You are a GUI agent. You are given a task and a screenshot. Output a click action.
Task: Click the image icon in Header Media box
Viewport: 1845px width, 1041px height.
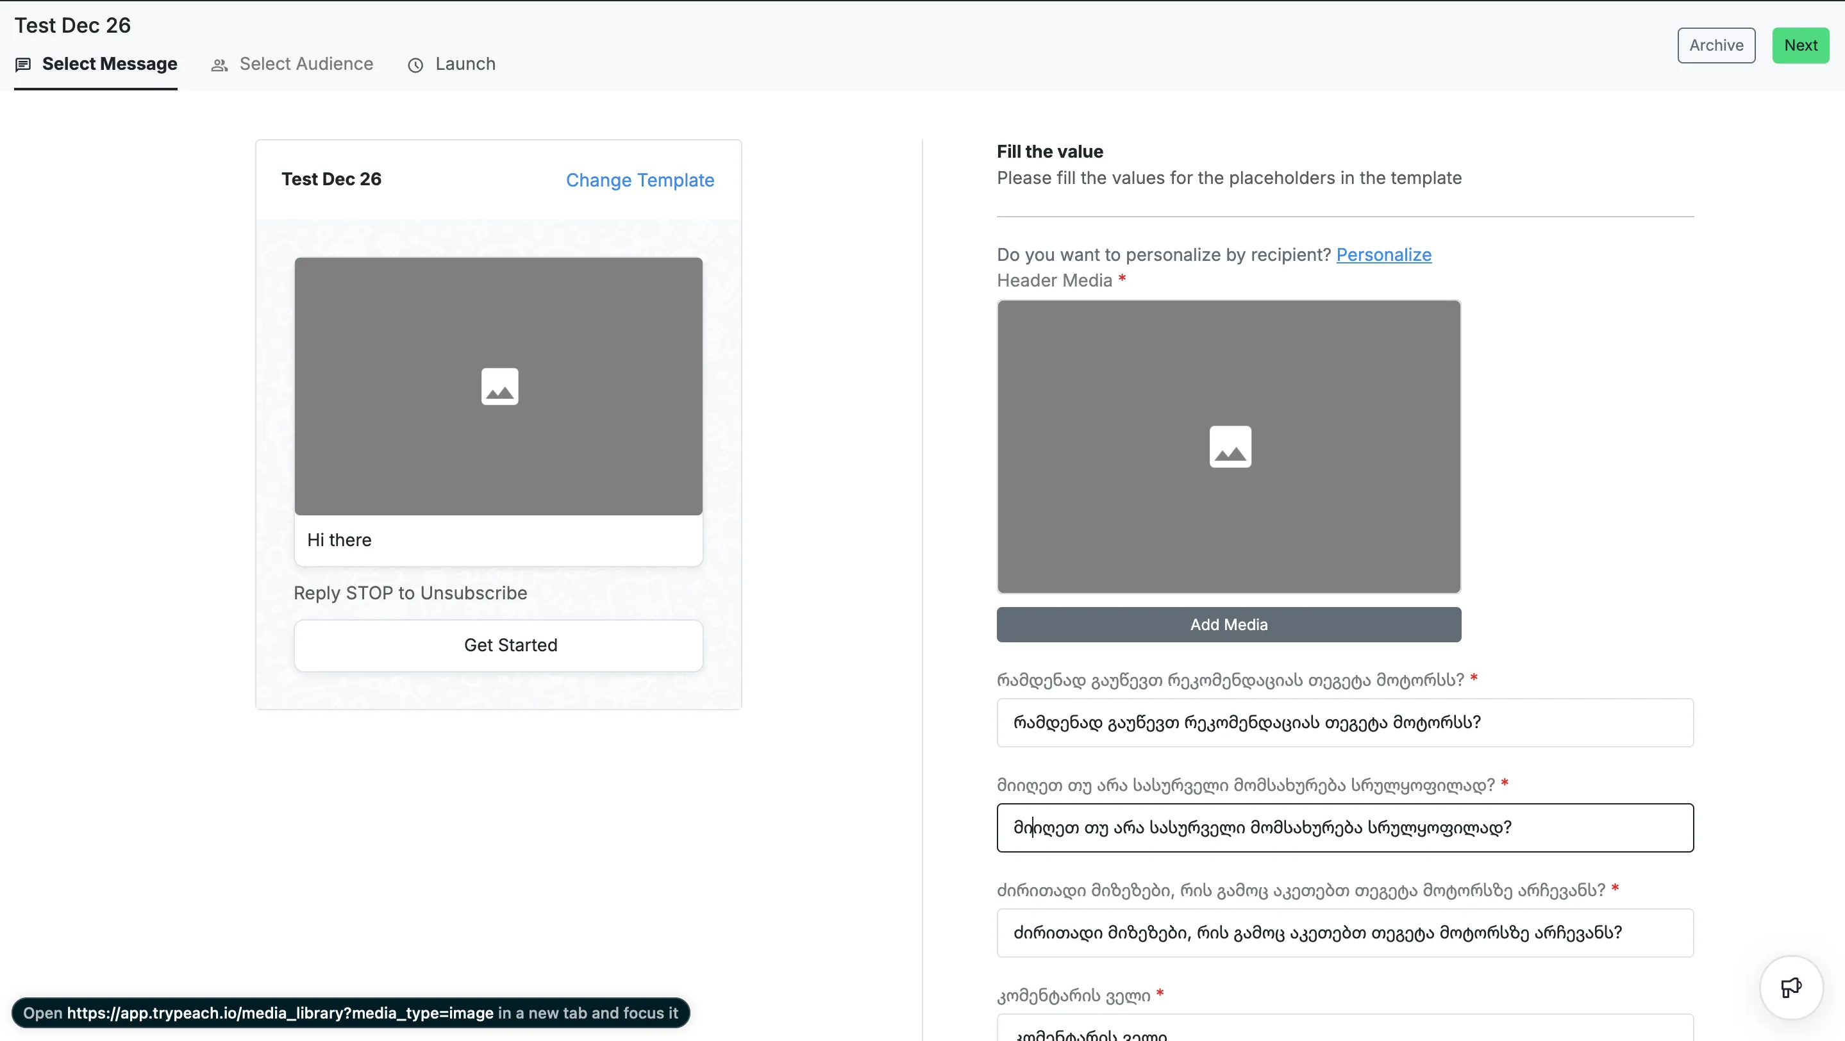pos(1230,447)
